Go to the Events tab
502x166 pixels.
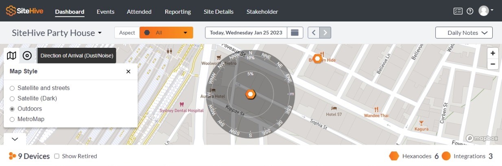click(x=105, y=12)
